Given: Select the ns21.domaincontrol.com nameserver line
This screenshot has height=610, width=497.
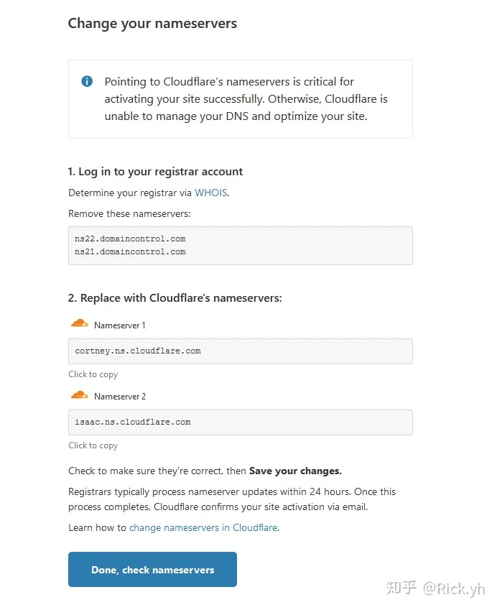Looking at the screenshot, I should (130, 252).
